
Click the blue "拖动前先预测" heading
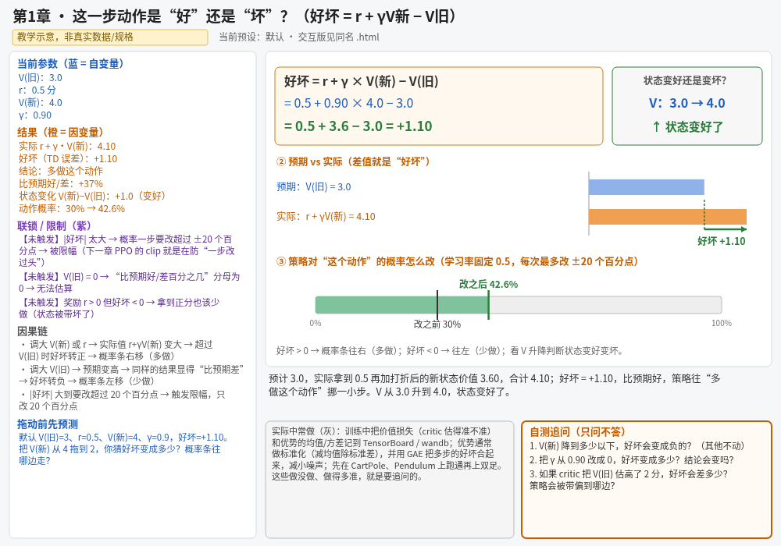coord(48,424)
